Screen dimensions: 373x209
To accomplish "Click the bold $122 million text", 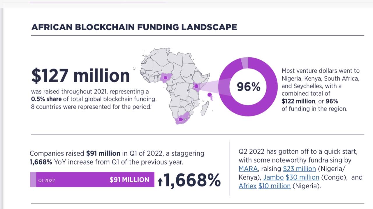I will (298, 101).
